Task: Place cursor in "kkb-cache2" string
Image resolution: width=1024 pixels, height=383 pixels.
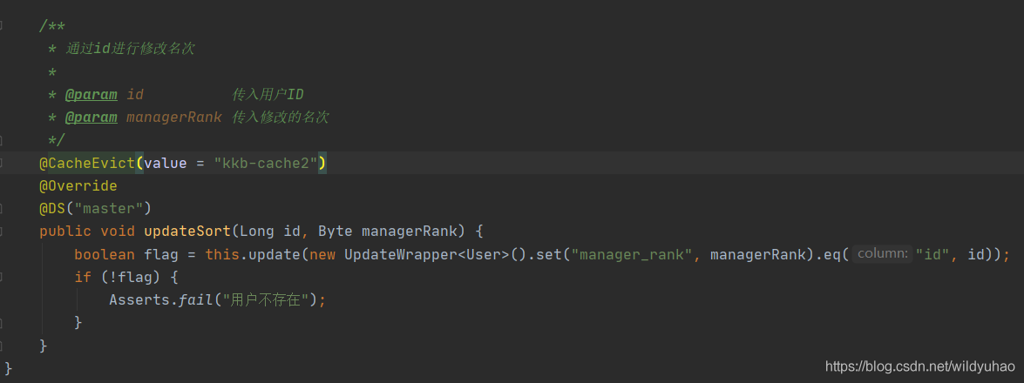Action: (x=266, y=163)
